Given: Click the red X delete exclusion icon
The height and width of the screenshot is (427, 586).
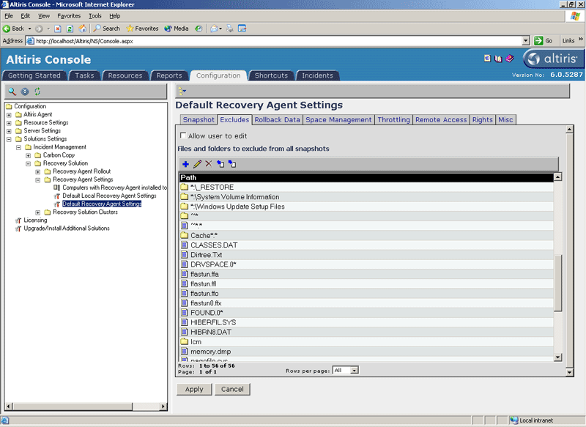Looking at the screenshot, I should (208, 164).
